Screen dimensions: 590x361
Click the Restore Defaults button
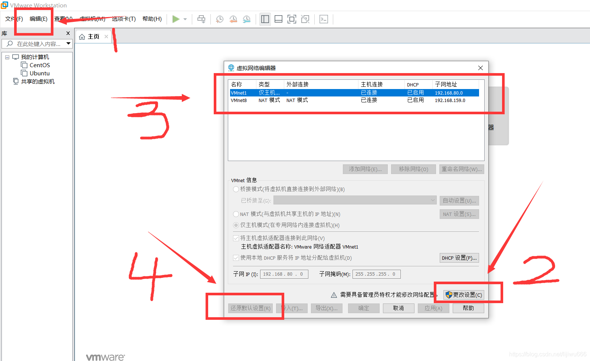250,308
